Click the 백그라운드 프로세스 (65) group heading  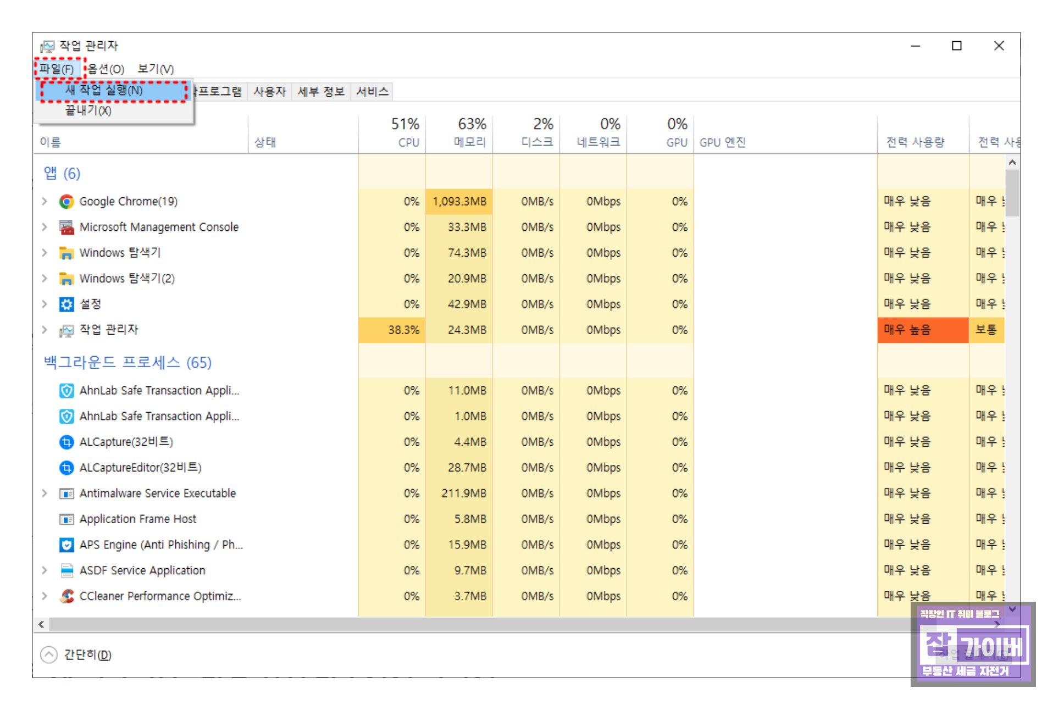coord(128,363)
